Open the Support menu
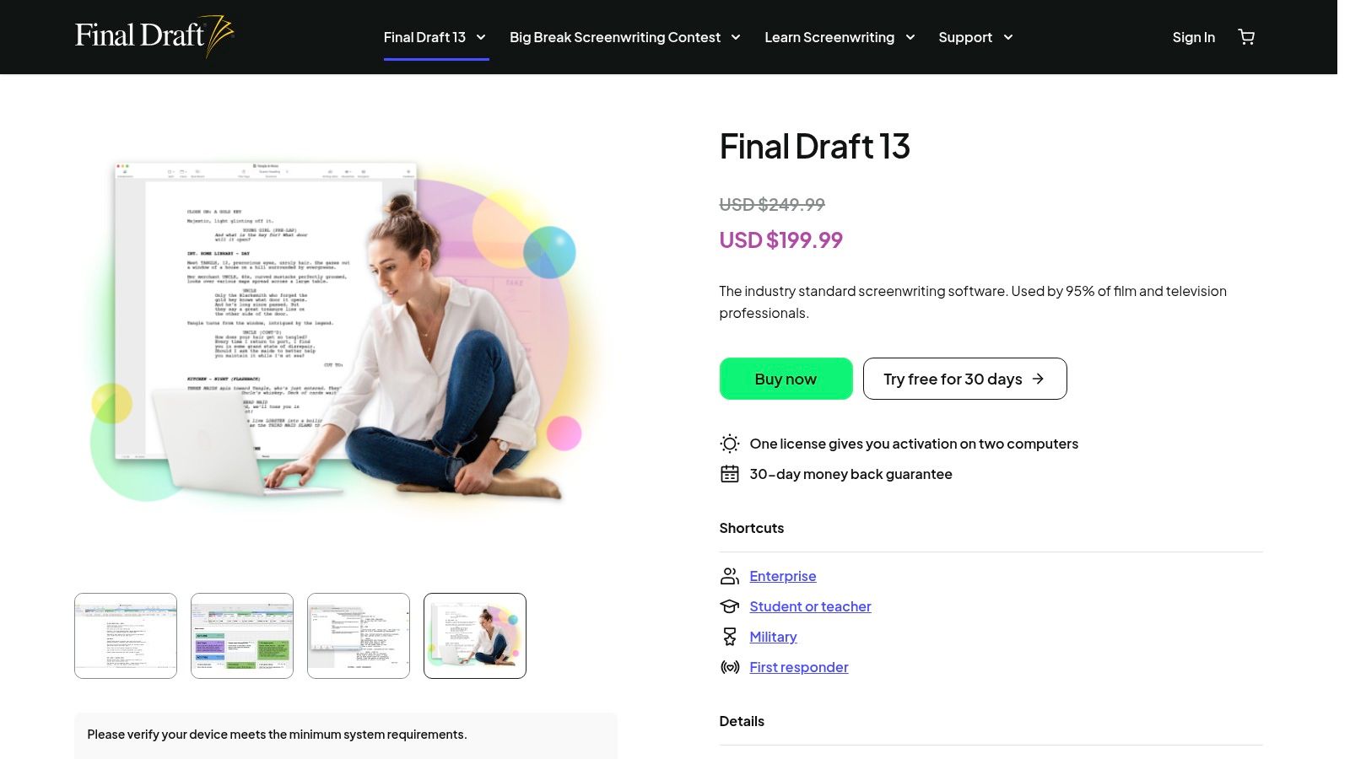1350x759 pixels. pos(975,37)
